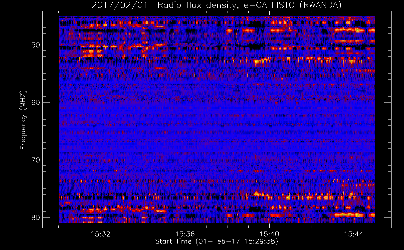Click the "Start Time (01-Feb-17 15:29:38)" axis label

217,241
